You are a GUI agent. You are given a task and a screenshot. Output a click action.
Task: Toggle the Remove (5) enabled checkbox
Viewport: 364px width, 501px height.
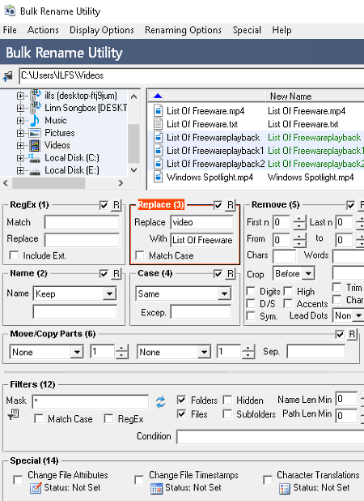(x=350, y=205)
